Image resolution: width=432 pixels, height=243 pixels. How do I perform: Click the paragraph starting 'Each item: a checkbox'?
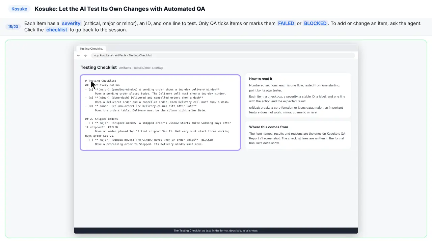[297, 99]
